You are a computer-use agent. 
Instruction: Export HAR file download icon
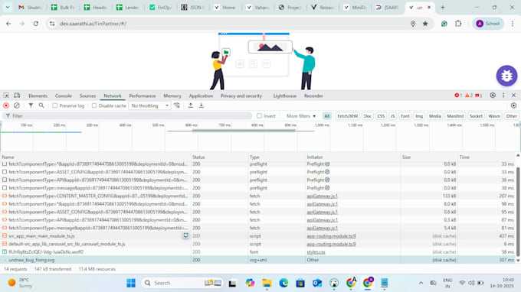point(201,105)
